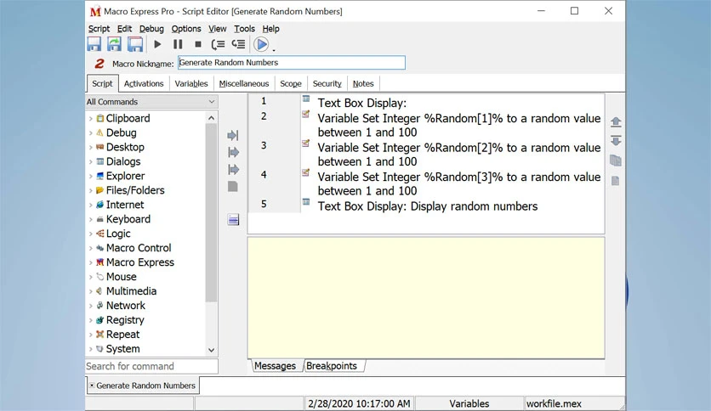Switch to the Variables tab
Screen dimensions: 711x411
point(191,84)
